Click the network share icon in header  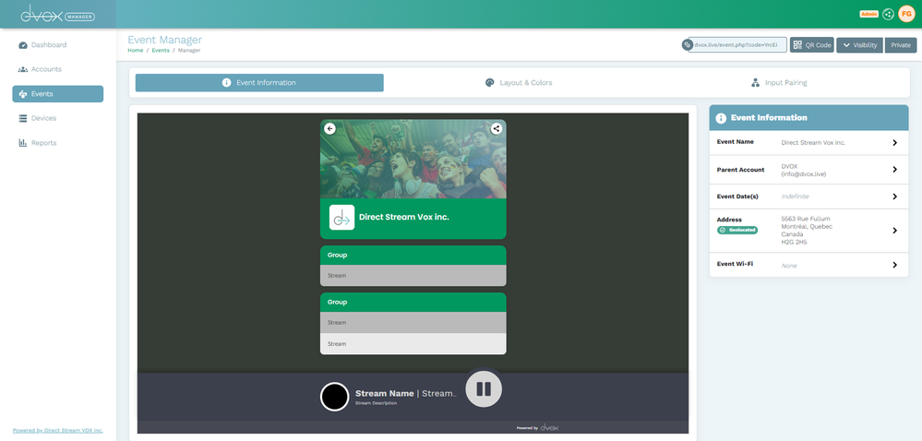click(x=888, y=14)
